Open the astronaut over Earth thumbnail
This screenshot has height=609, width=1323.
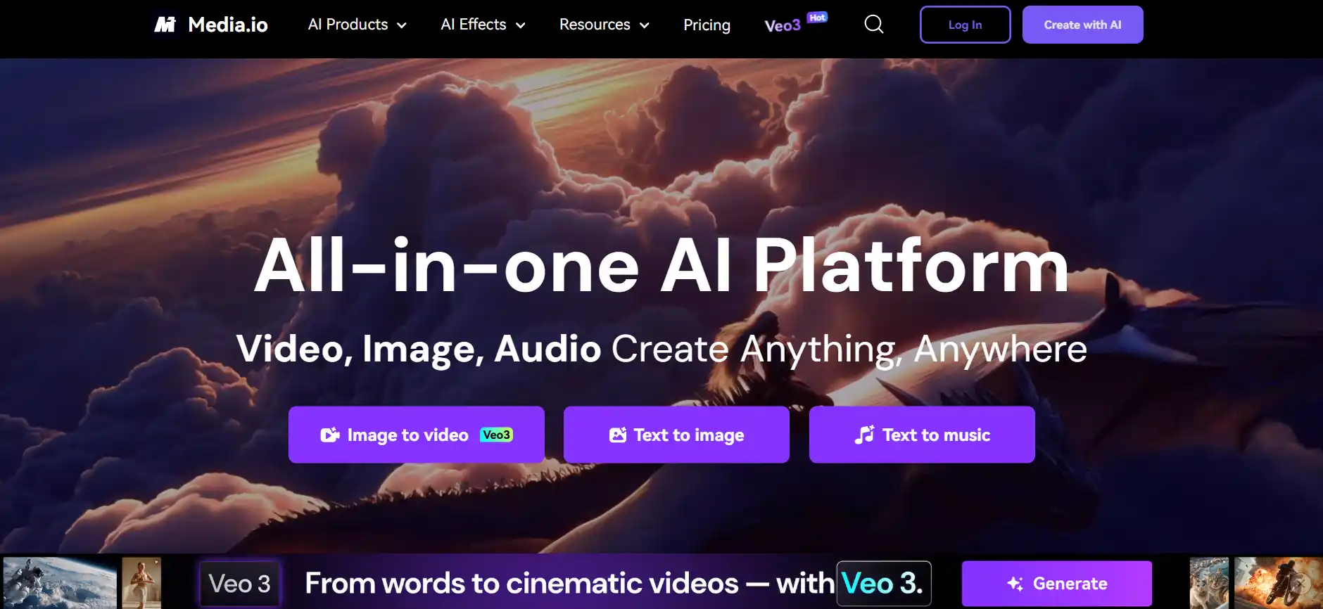(60, 583)
